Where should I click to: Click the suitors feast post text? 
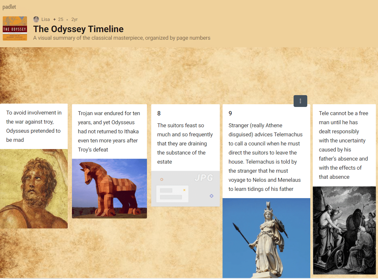click(x=185, y=144)
